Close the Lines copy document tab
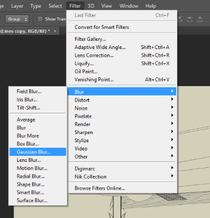The image size is (210, 218). pos(55,31)
